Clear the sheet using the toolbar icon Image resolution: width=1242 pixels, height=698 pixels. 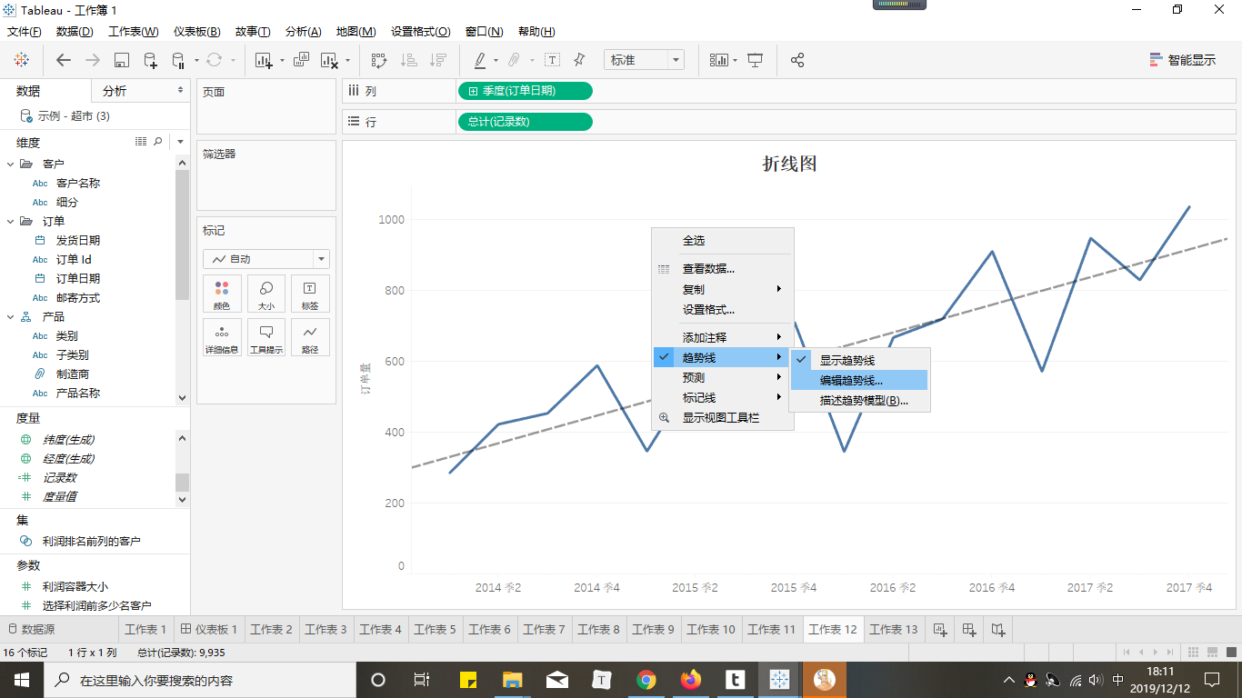(x=329, y=60)
